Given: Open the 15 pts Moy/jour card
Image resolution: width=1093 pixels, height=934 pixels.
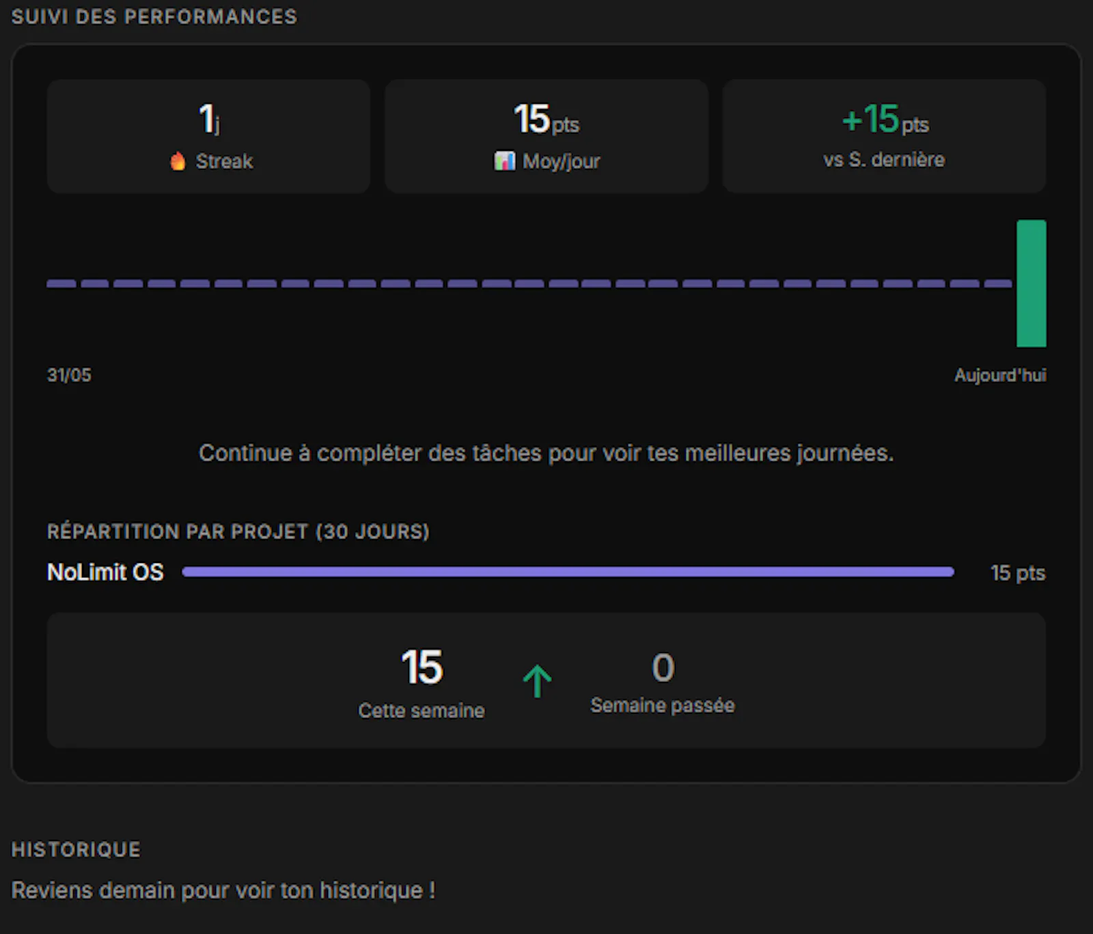Looking at the screenshot, I should coord(546,136).
